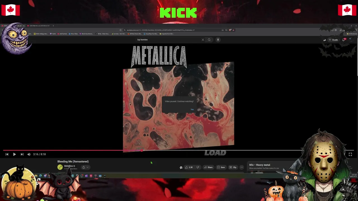
Task: Share the Bleeding Me video
Action: 208,167
